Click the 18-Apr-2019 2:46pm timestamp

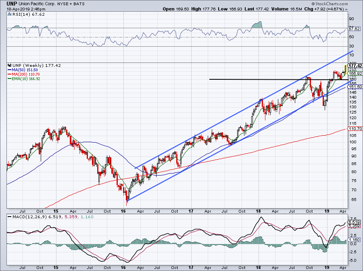tap(26, 9)
